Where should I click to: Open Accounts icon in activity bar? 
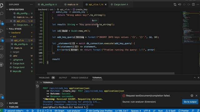[x=2, y=96]
